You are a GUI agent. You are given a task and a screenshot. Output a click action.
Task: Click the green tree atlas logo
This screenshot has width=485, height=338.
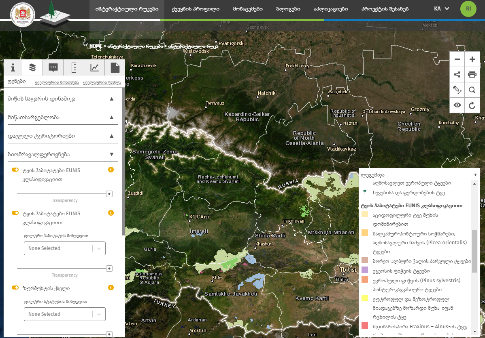(x=55, y=14)
